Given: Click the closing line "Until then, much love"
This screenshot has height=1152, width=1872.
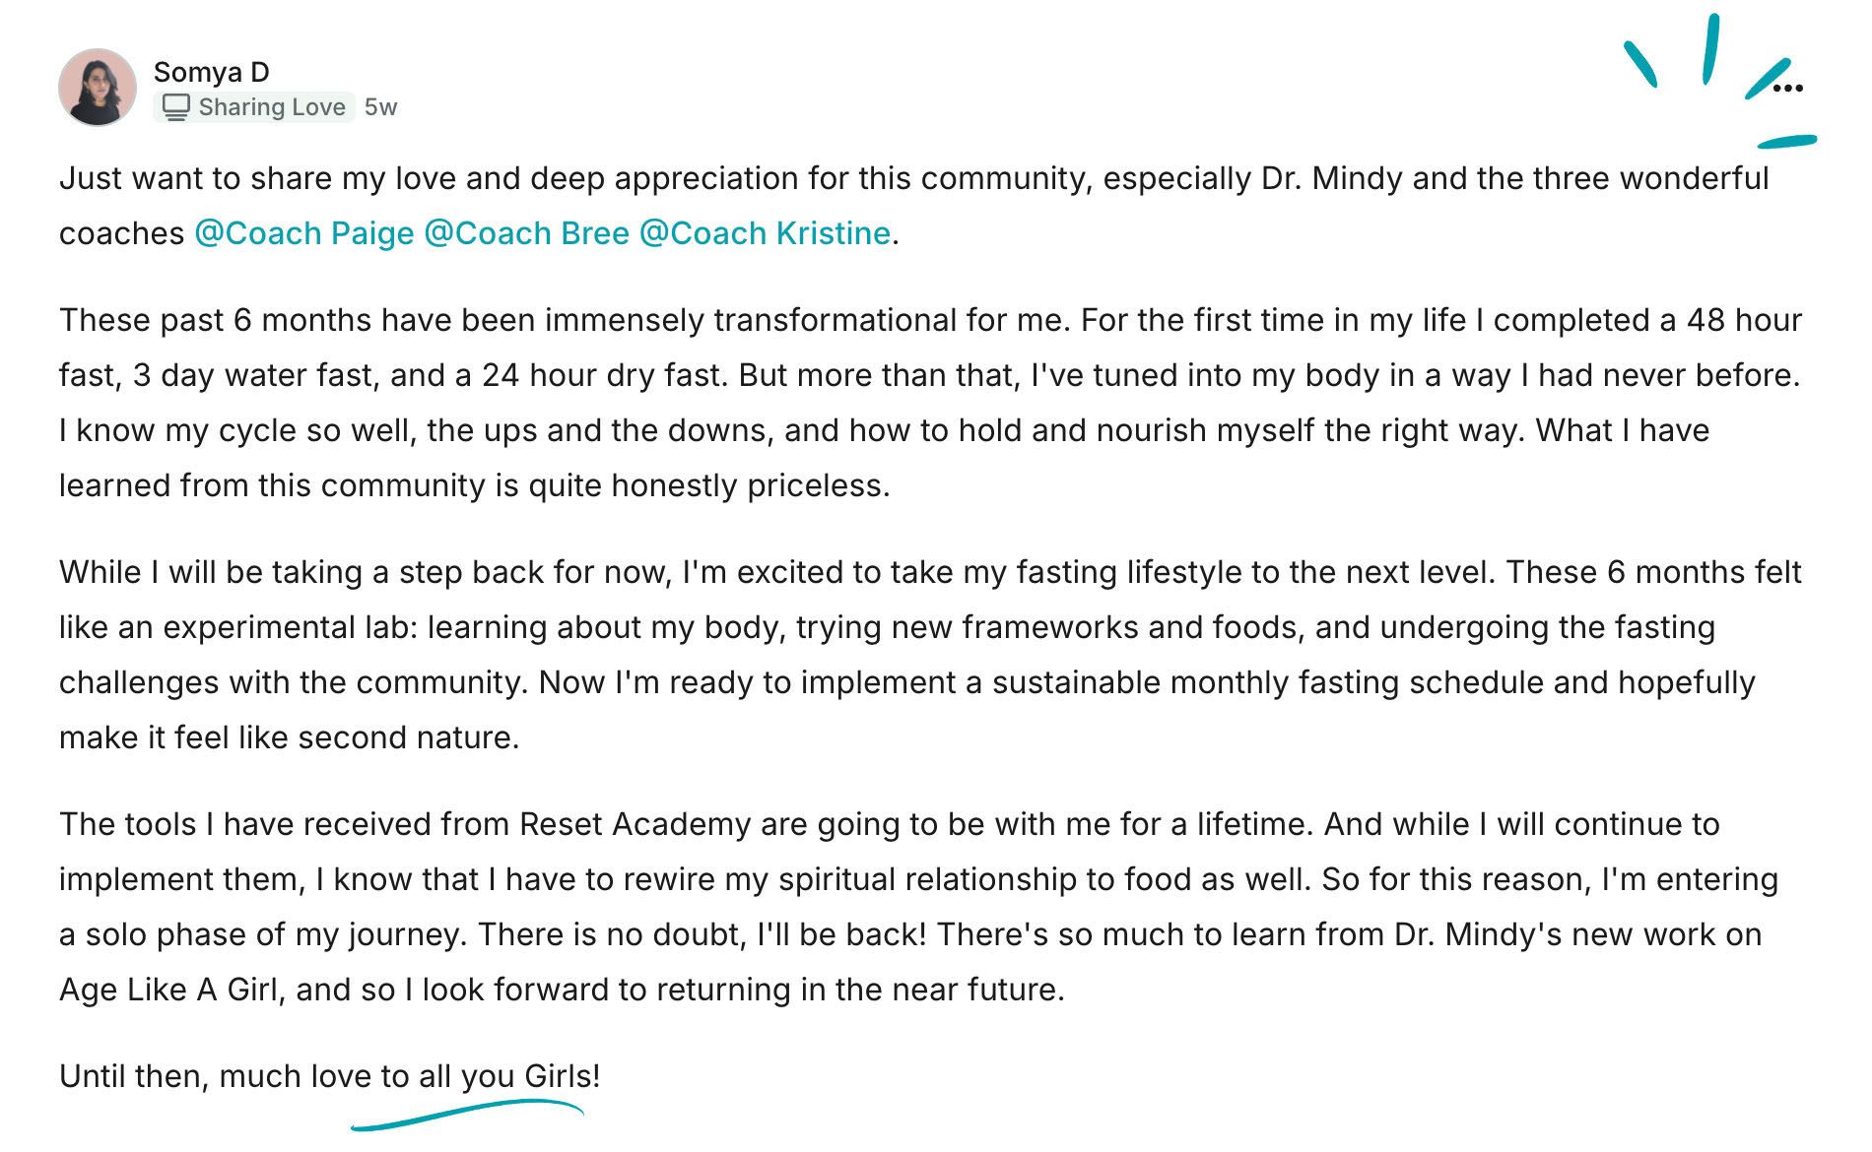Looking at the screenshot, I should coord(329,1076).
